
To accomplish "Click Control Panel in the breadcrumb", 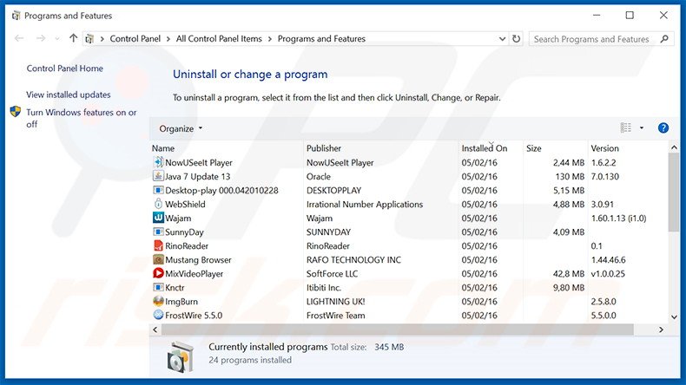I will (135, 38).
